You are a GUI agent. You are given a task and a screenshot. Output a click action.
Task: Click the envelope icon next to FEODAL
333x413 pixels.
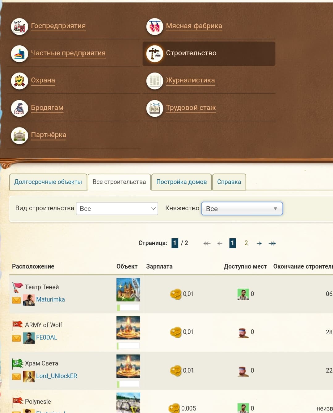(x=16, y=338)
